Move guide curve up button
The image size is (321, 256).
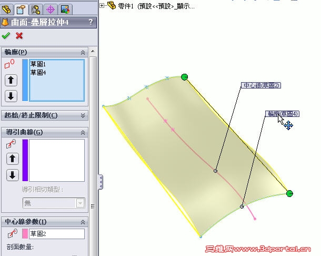click(13, 159)
